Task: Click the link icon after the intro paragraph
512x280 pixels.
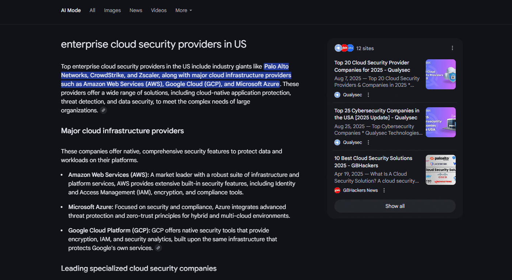Action: point(103,111)
